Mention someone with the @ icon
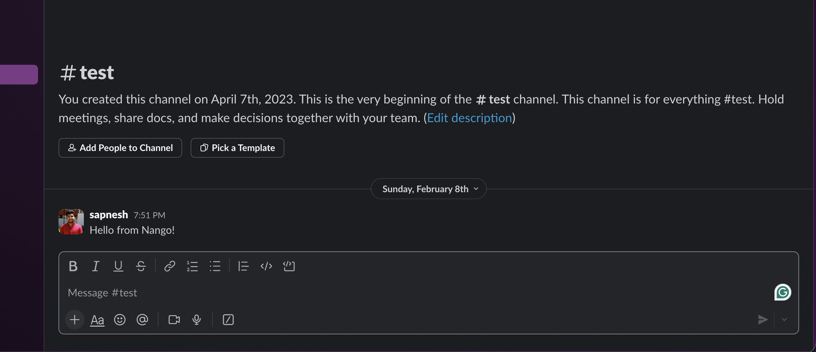 coord(142,320)
